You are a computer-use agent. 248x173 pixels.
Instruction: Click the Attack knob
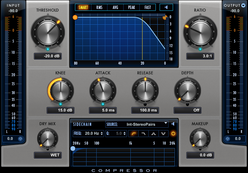click(x=103, y=91)
